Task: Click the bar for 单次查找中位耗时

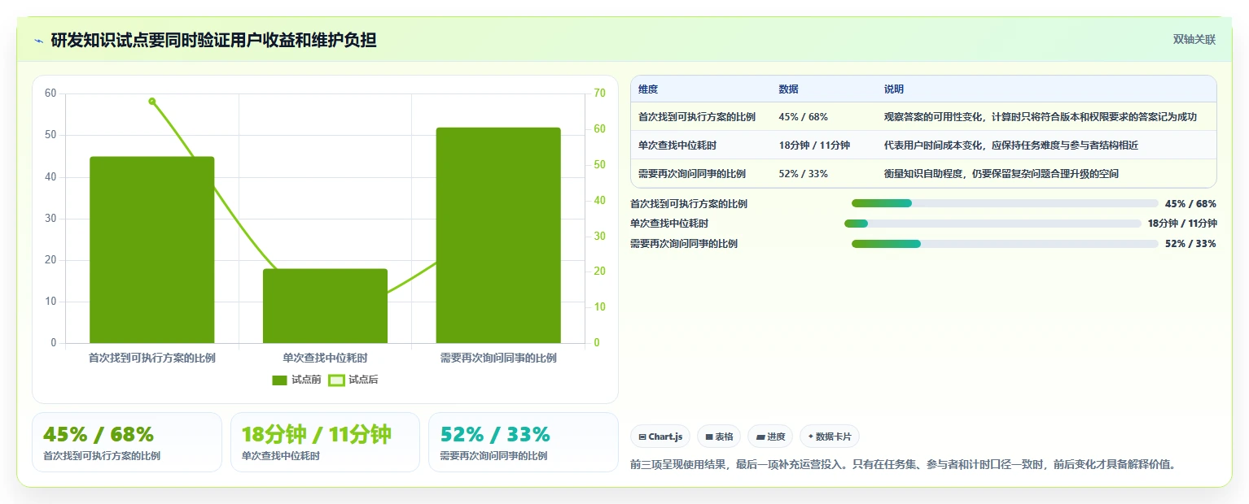Action: [325, 306]
